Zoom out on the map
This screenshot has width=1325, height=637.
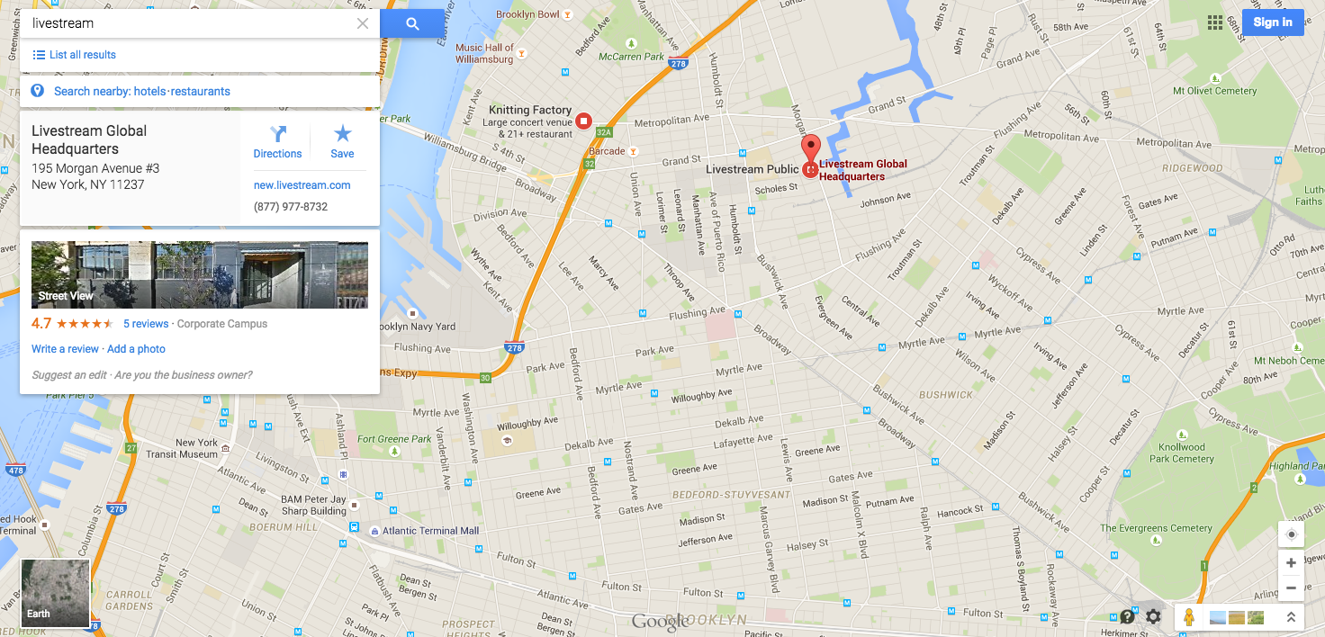click(1291, 588)
